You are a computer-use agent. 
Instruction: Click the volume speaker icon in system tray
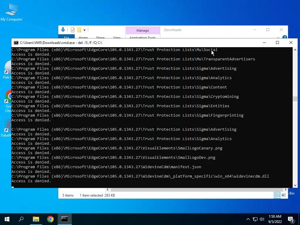262,219
